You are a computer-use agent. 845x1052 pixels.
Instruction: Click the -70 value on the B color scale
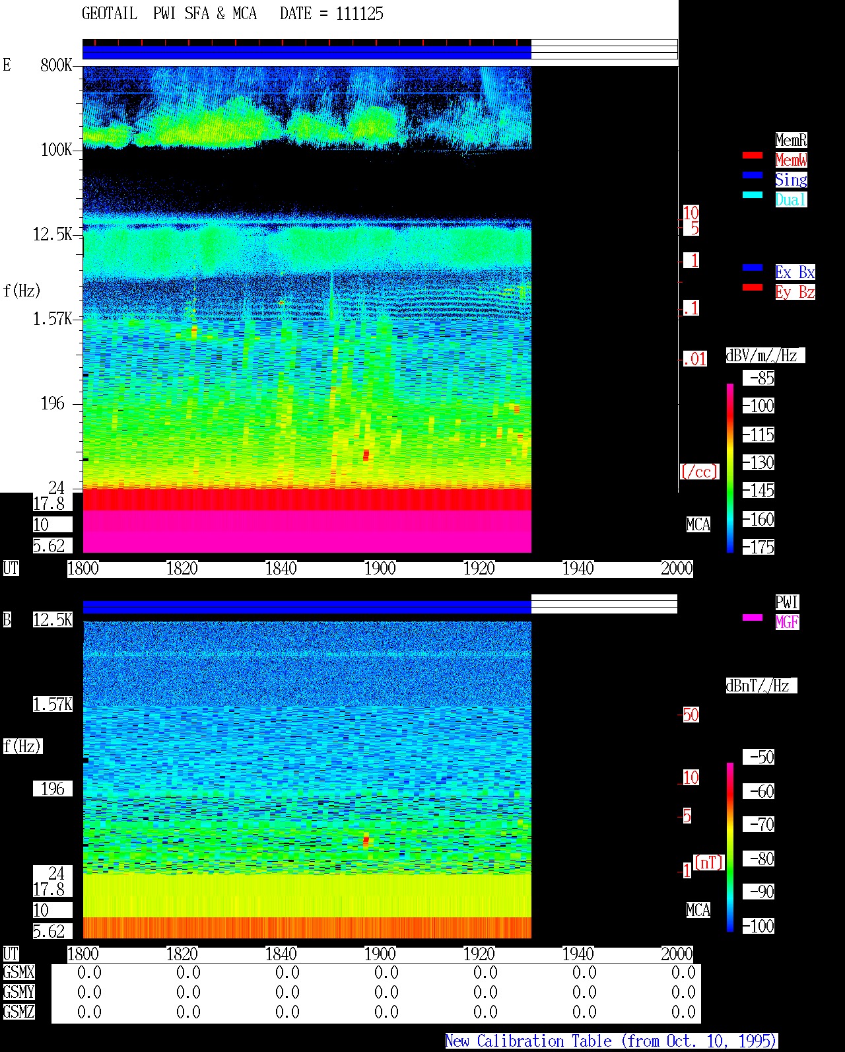(x=759, y=825)
